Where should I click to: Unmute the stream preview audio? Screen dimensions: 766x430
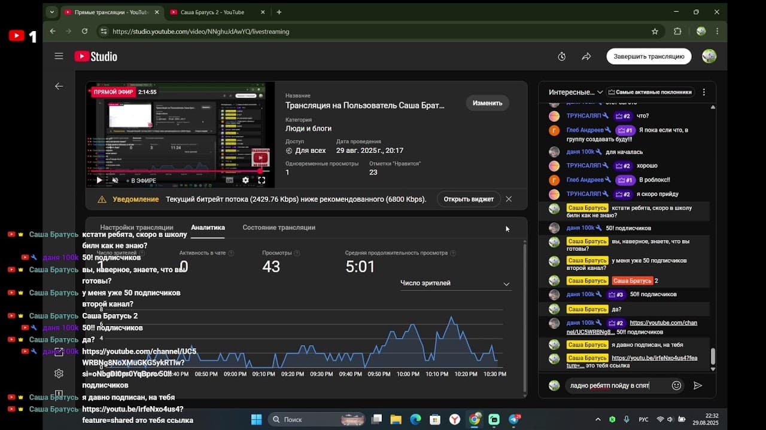point(115,180)
